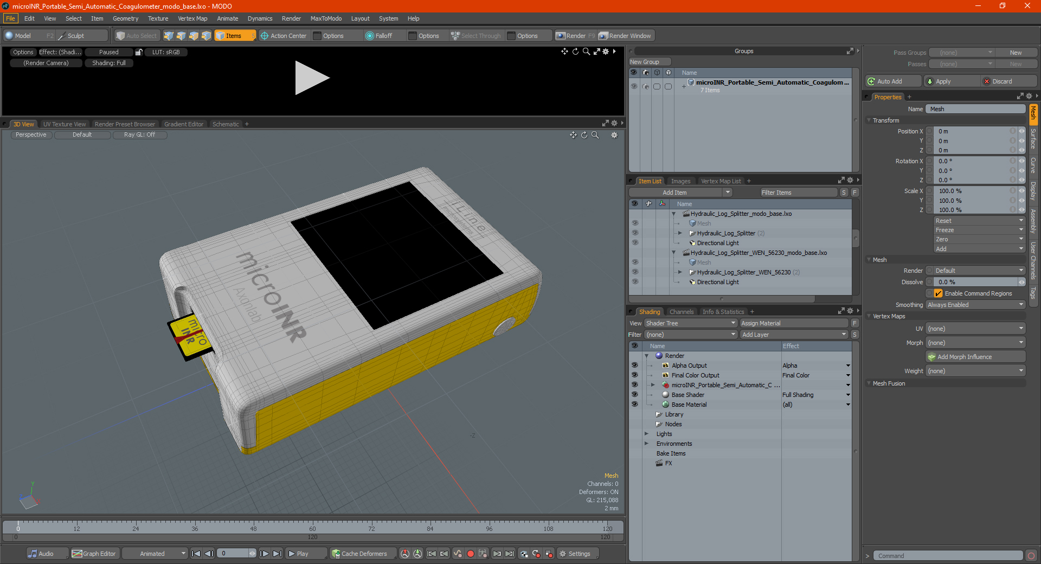Click current frame number field
The width and height of the screenshot is (1041, 564).
[233, 554]
